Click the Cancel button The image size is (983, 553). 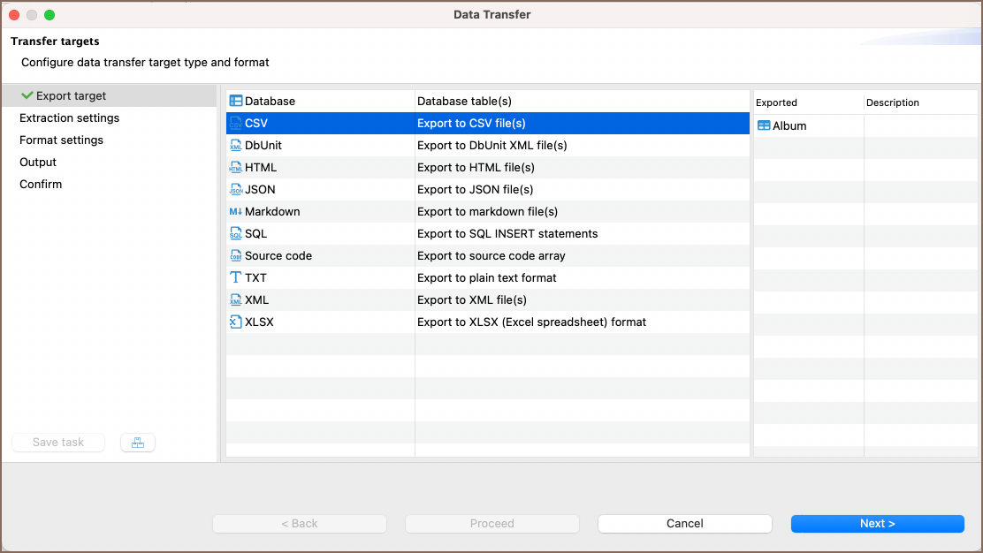(x=684, y=524)
